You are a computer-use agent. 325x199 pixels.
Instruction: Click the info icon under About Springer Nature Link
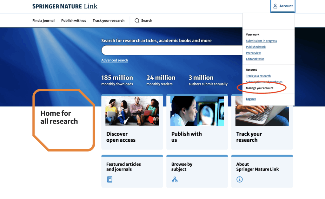(239, 179)
